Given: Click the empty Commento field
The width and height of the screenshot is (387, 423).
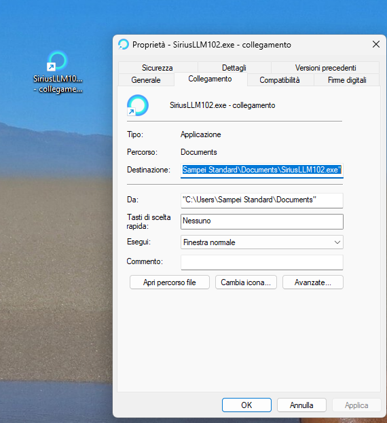Looking at the screenshot, I should [262, 262].
